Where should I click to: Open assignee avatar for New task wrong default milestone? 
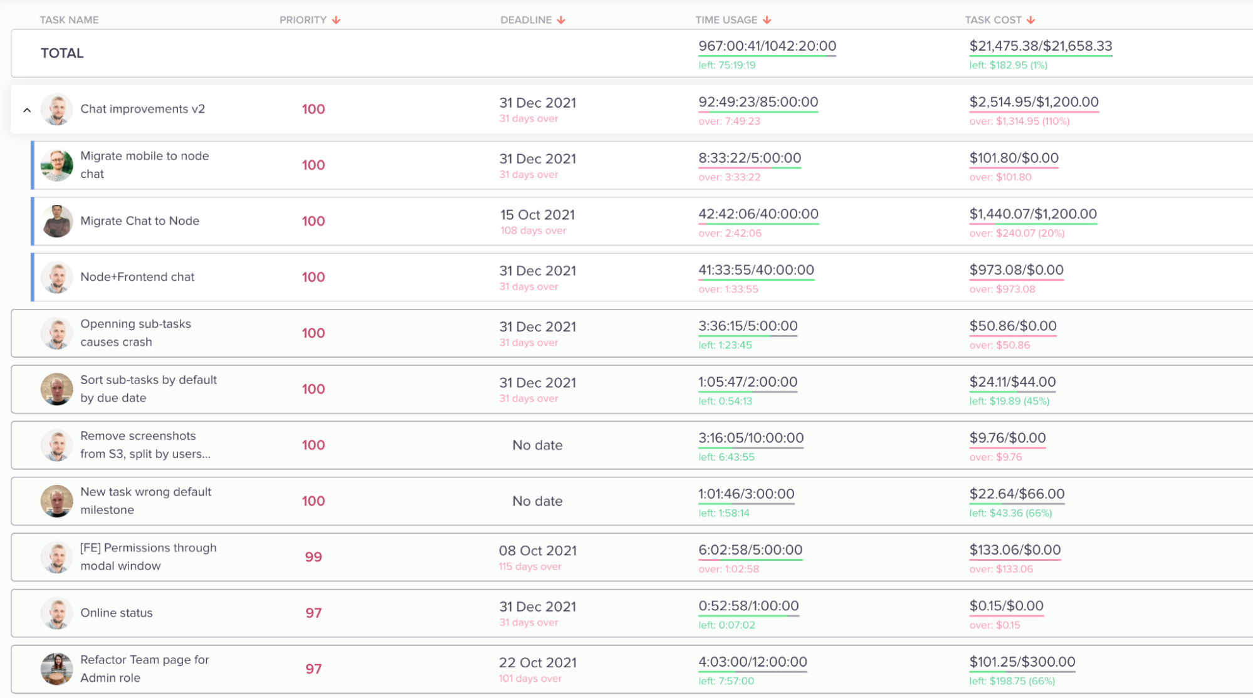pos(57,501)
